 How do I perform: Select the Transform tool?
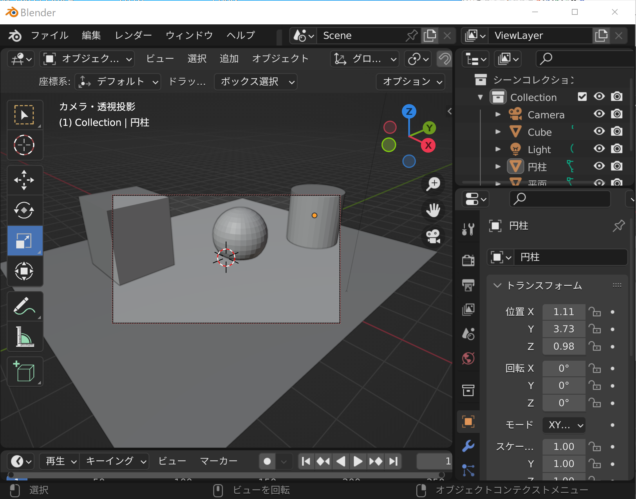click(x=25, y=271)
